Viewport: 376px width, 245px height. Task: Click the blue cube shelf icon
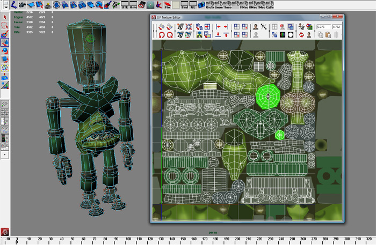[x=201, y=4]
